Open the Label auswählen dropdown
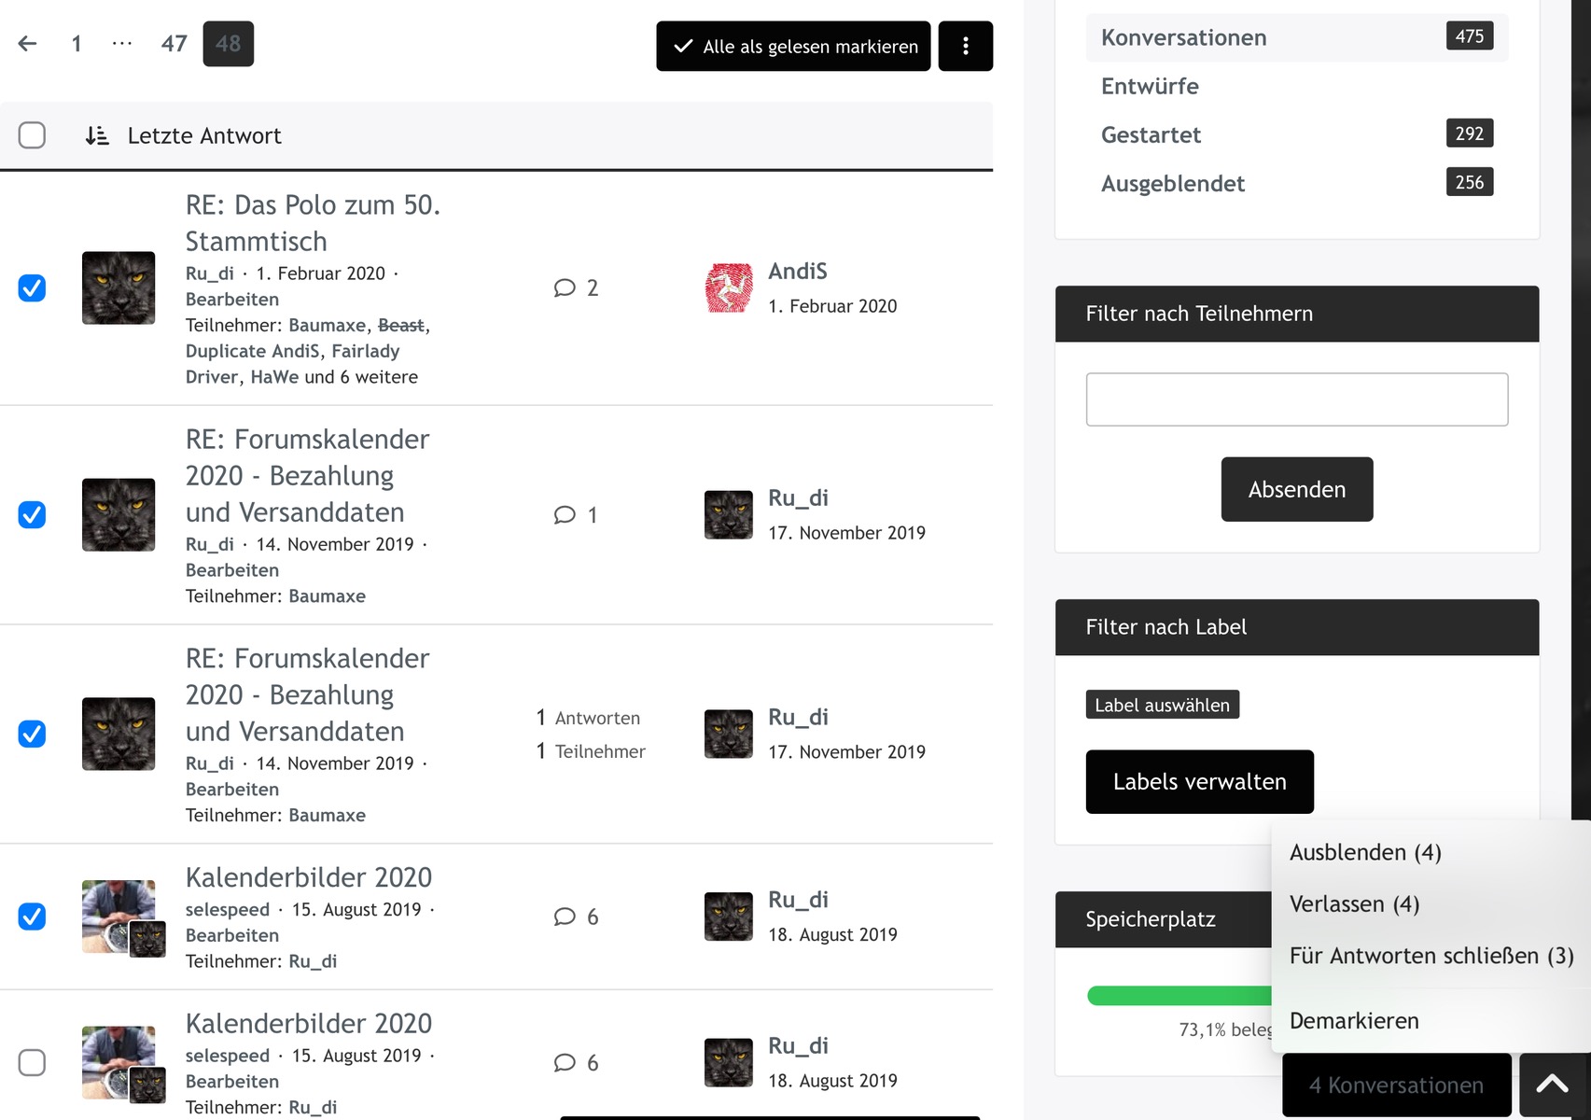 pos(1162,705)
